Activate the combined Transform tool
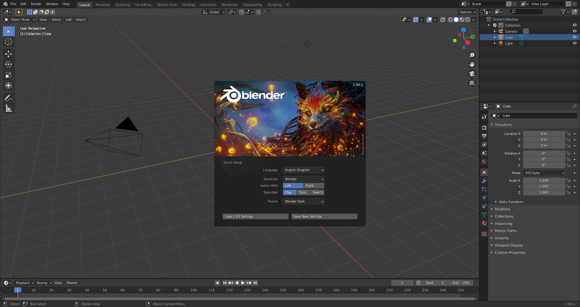580x307 pixels. tap(8, 85)
